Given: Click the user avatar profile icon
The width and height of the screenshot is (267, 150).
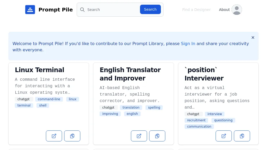Looking at the screenshot, I should (x=236, y=10).
